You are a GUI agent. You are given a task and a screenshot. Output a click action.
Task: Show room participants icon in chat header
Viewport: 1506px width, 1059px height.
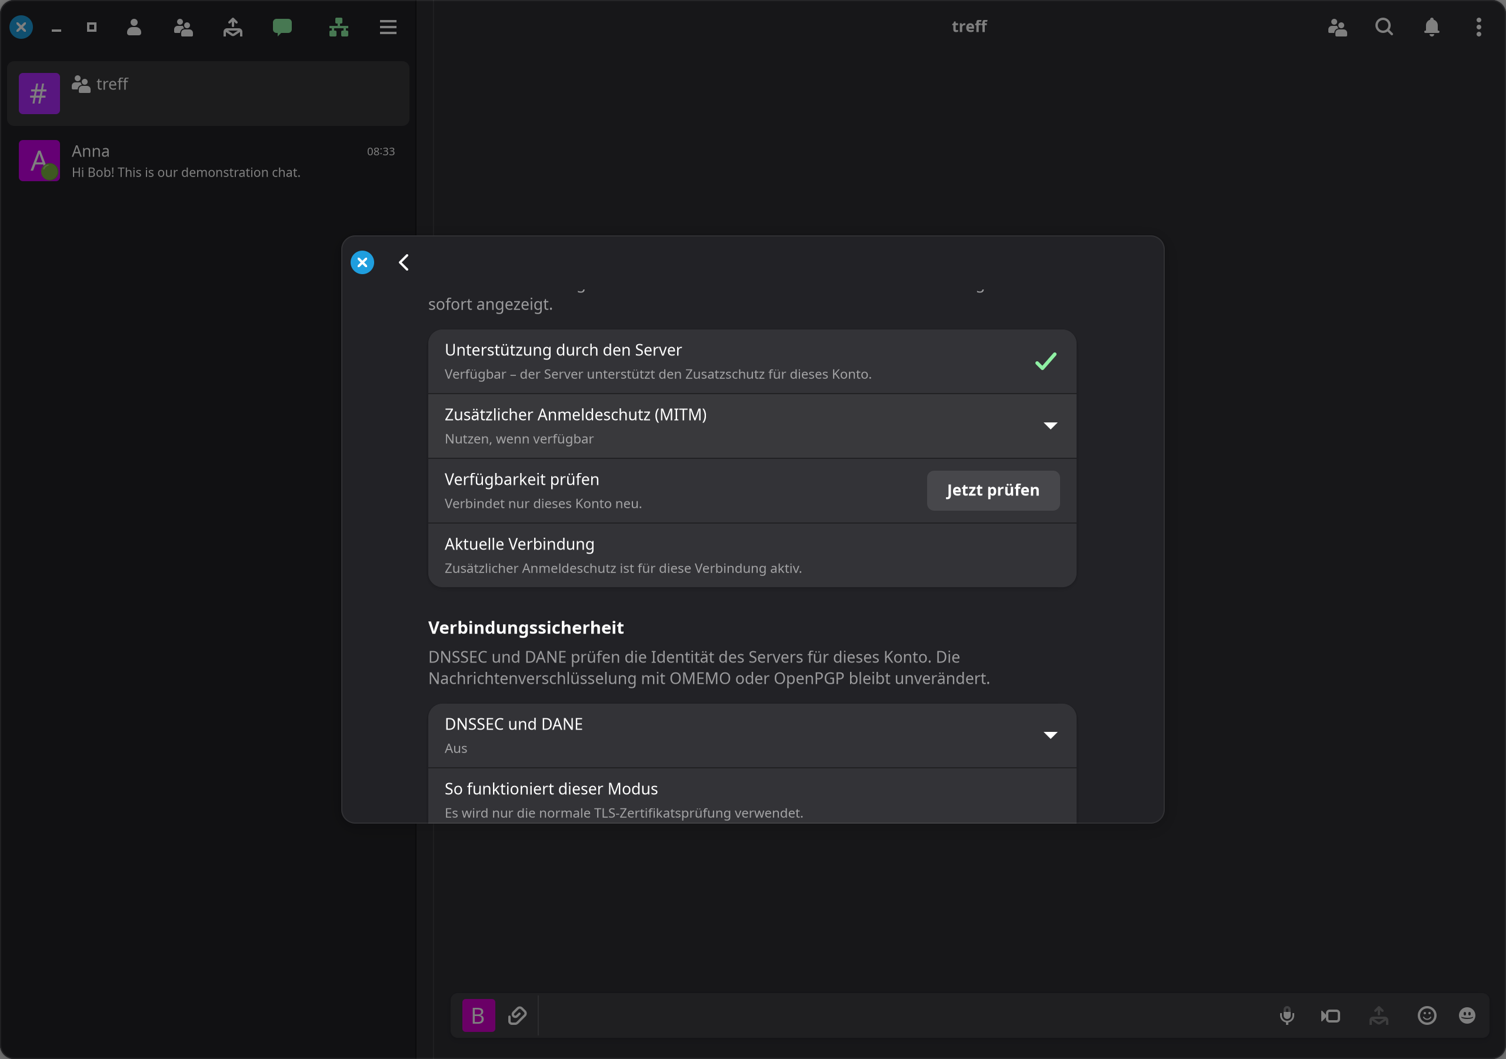(1337, 27)
